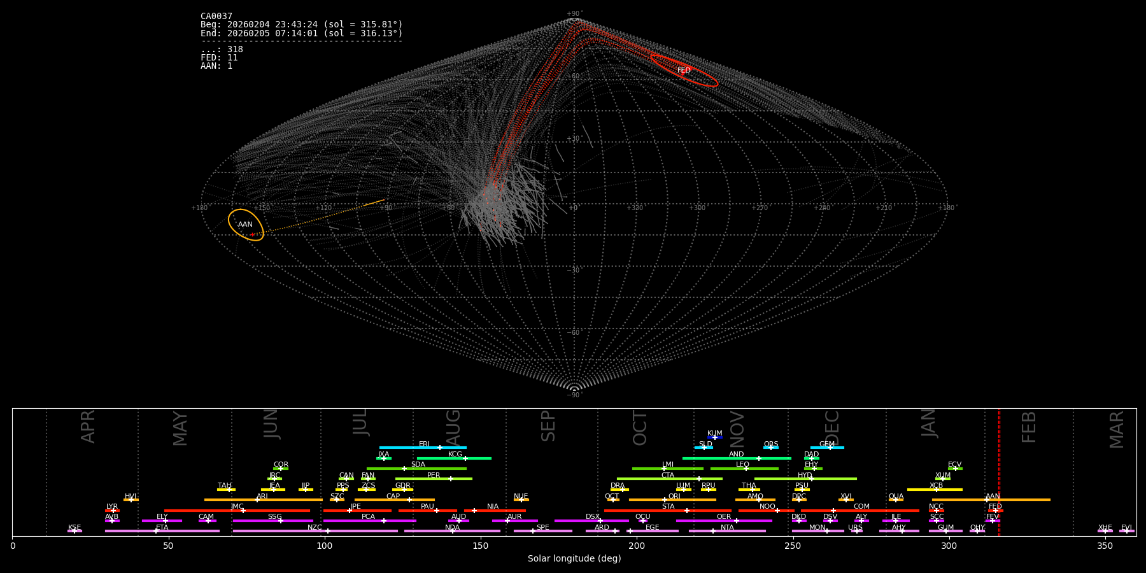Click the -90 pole label below the sky map
Image resolution: width=1146 pixels, height=573 pixels.
click(x=574, y=395)
